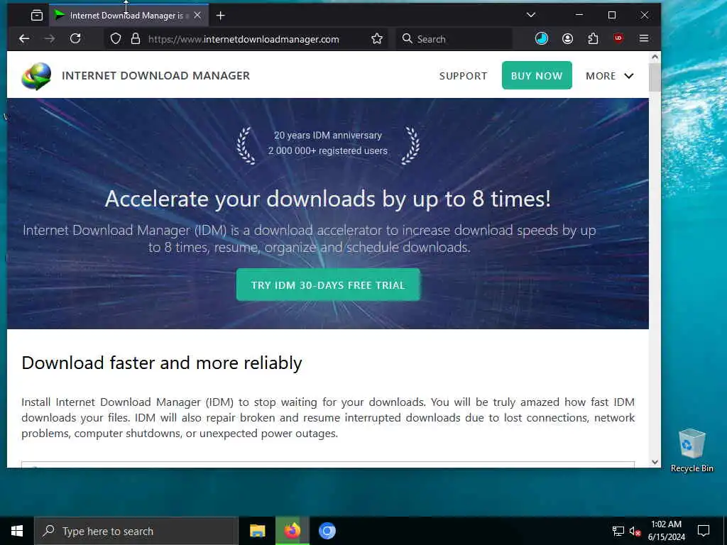Open Firefox account icon
Image resolution: width=727 pixels, height=545 pixels.
(567, 38)
